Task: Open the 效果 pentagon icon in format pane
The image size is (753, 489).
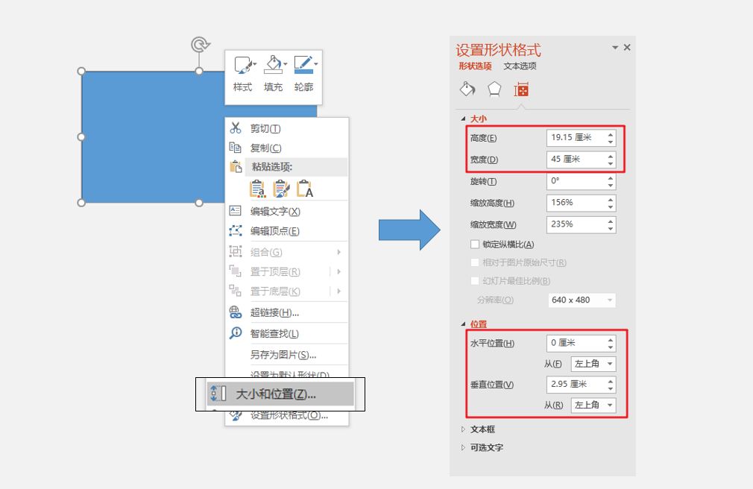Action: tap(494, 88)
